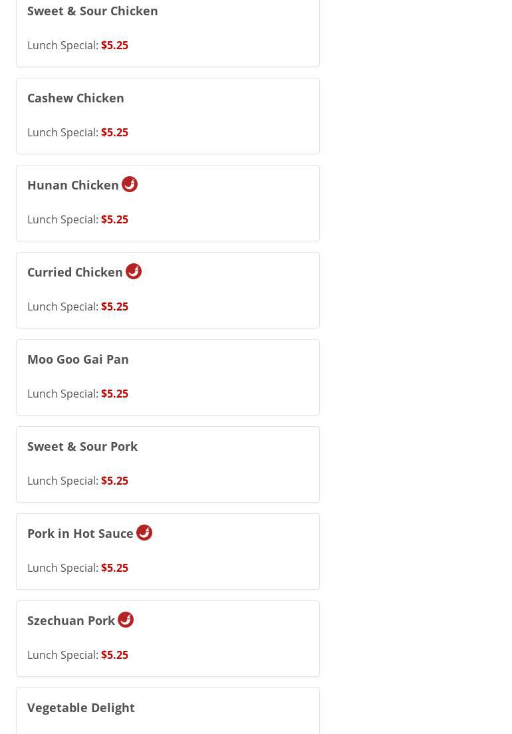Select the Cashew Chicken menu item
Viewport: 512px width, 734px height.
[x=76, y=98]
